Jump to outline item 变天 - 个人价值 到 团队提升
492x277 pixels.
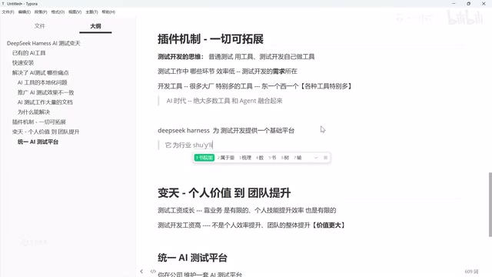click(46, 132)
